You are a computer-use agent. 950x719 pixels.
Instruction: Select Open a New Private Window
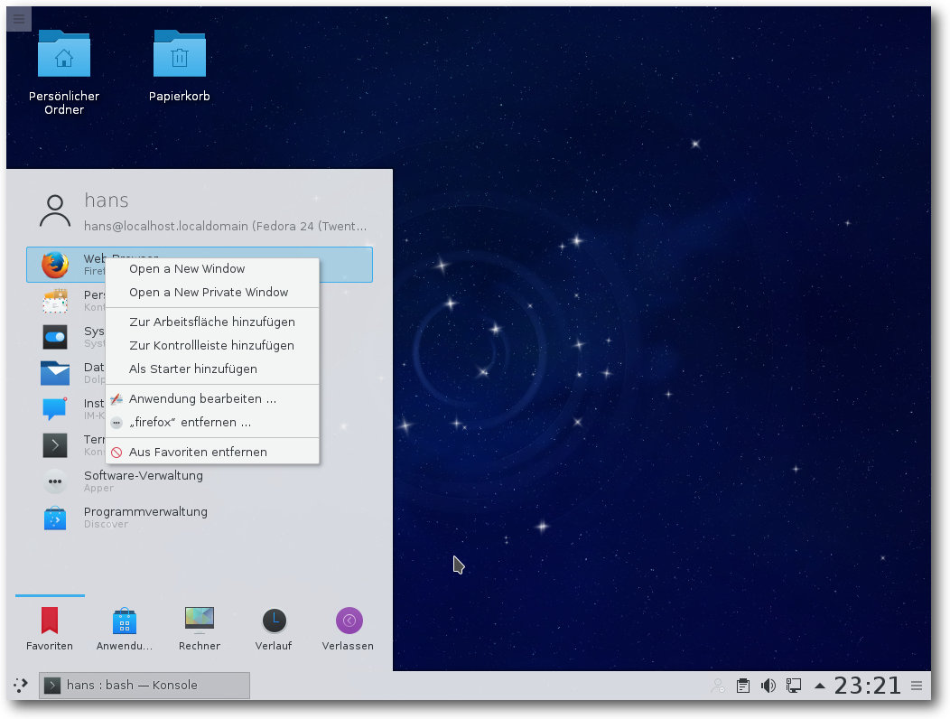[212, 293]
